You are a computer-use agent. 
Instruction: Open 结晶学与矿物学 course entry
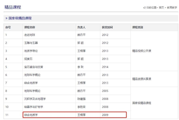click(34, 107)
